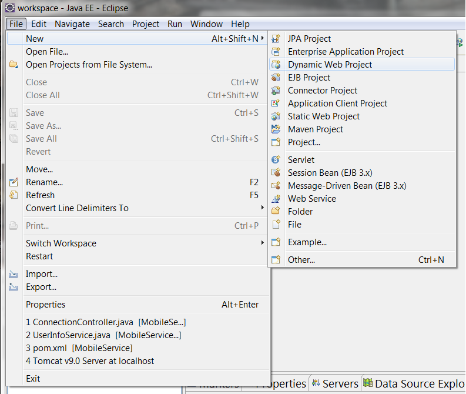The width and height of the screenshot is (466, 394).
Task: Open the File menu
Action: (x=16, y=24)
